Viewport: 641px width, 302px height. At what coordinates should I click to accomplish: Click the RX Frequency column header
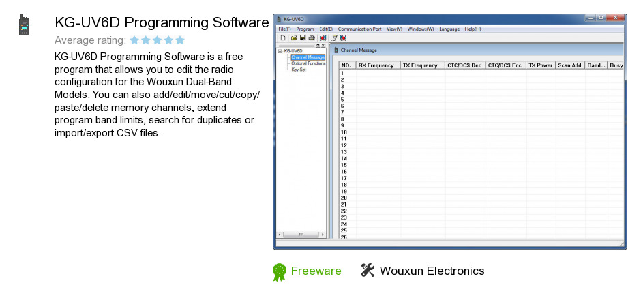coord(378,65)
